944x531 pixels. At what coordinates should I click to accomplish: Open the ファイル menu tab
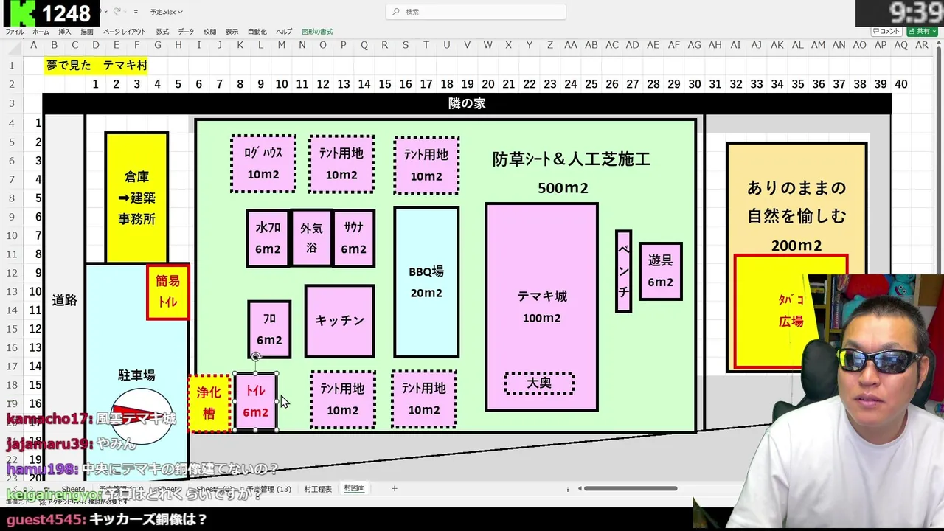pos(14,32)
